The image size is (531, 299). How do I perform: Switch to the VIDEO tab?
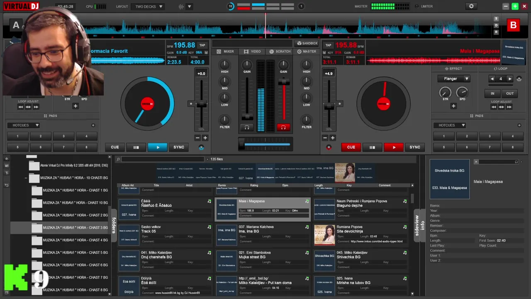tap(253, 51)
